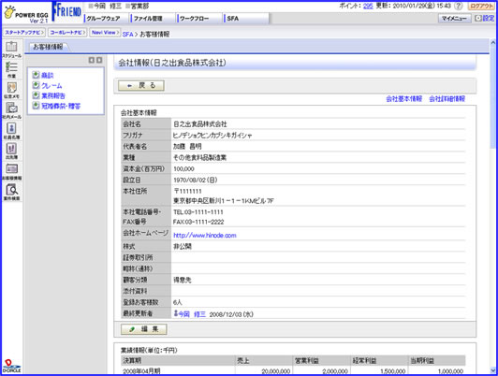Image resolution: width=498 pixels, height=376 pixels.
Task: Click the vertical scrollbar up arrow
Action: [493, 42]
